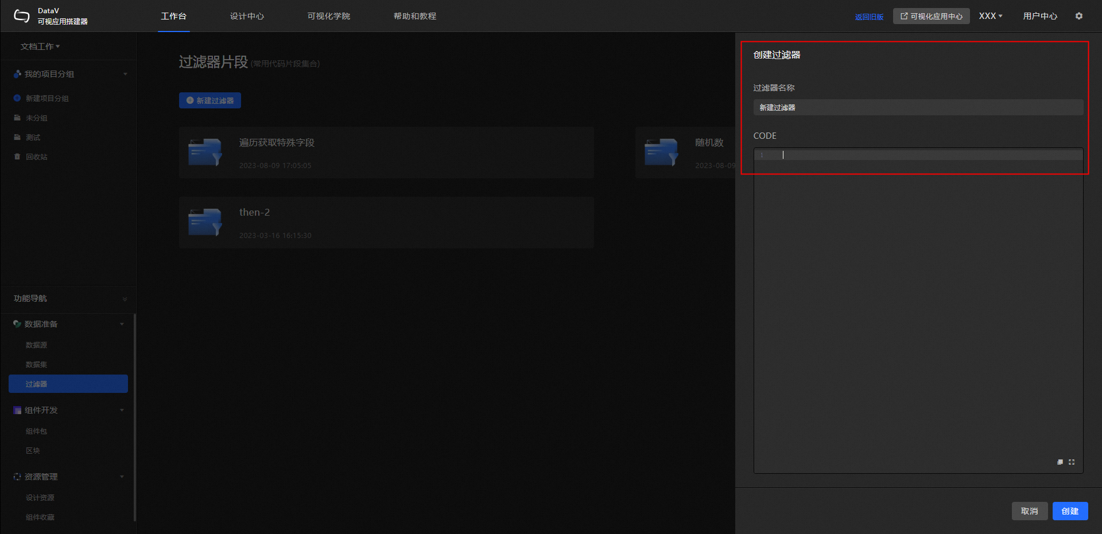Click the 返回旧版 link

(x=869, y=17)
